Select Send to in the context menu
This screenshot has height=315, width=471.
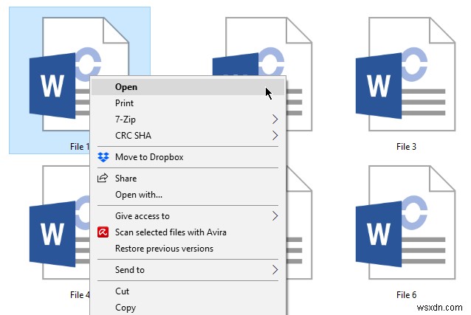click(188, 270)
